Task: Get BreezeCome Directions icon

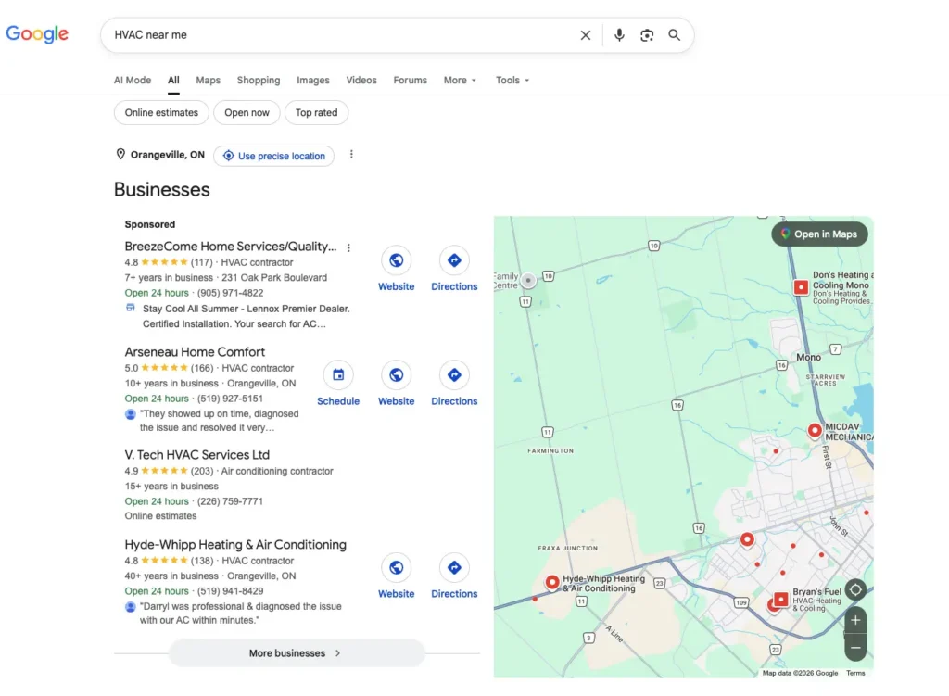Action: [454, 260]
